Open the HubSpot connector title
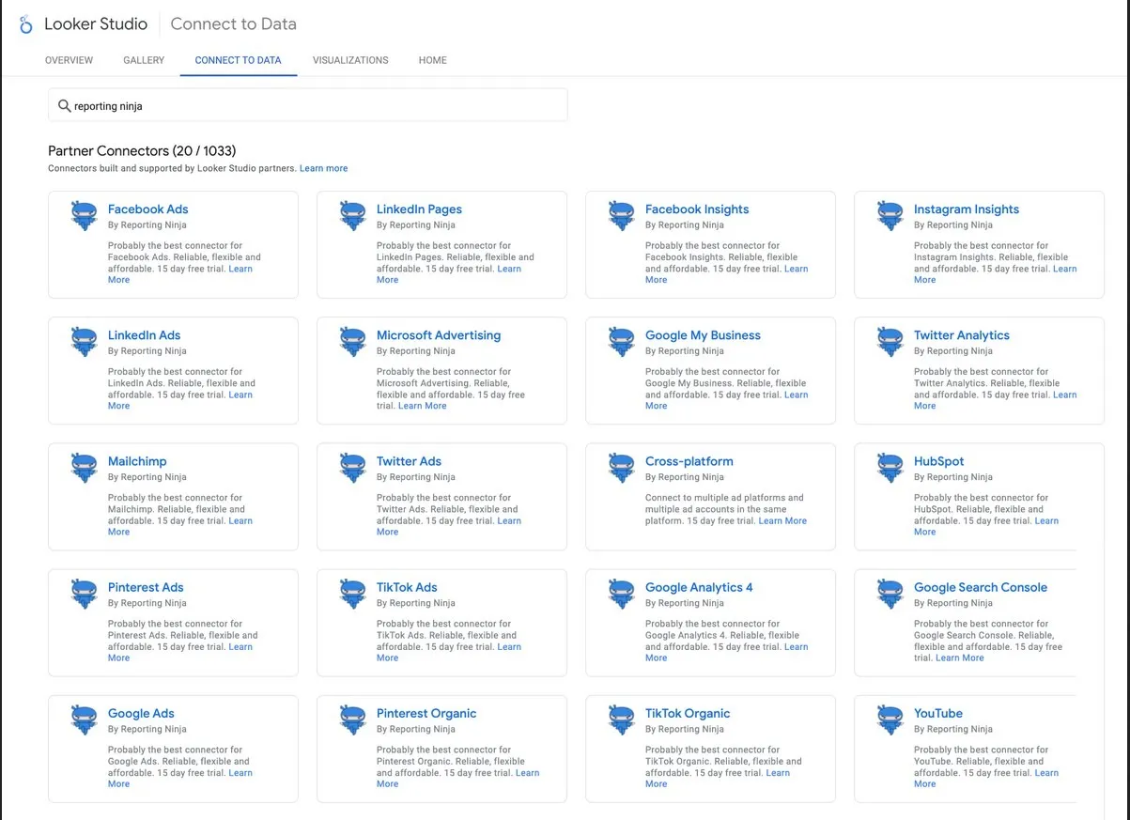This screenshot has width=1130, height=820. tap(939, 461)
